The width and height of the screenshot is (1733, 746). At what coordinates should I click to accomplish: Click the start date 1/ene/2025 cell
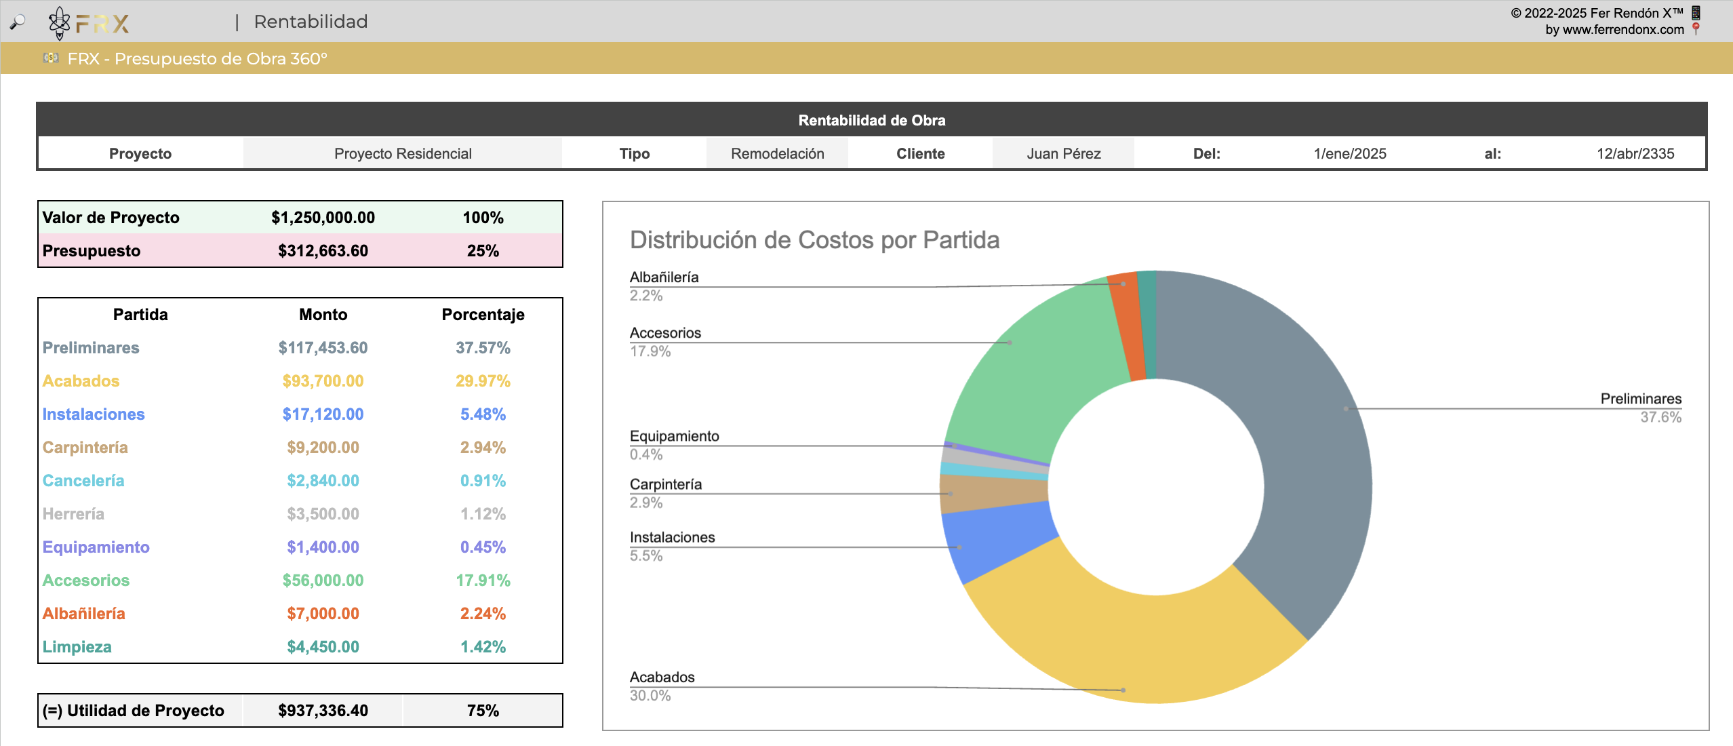point(1349,153)
